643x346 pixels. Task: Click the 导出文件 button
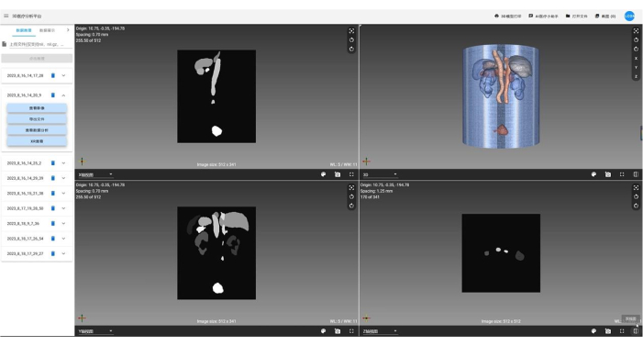(37, 119)
